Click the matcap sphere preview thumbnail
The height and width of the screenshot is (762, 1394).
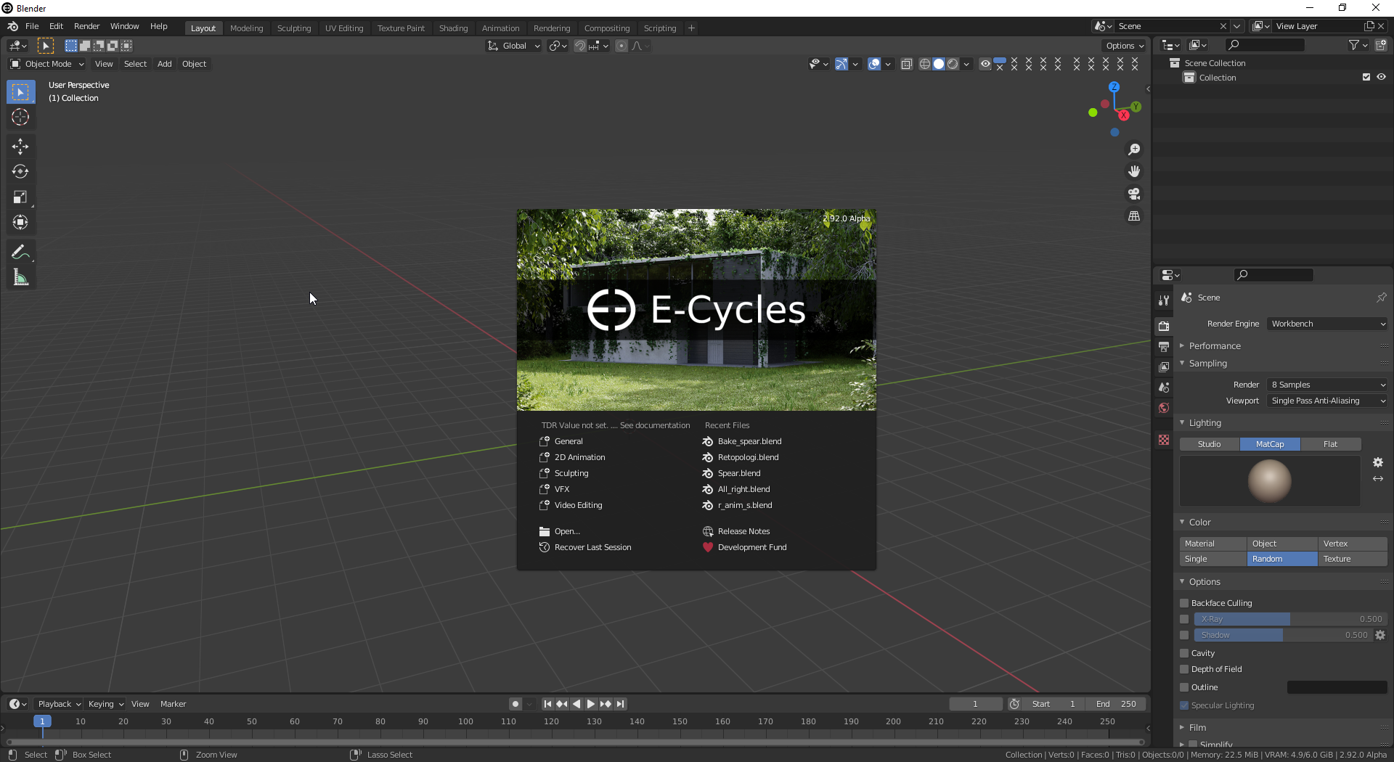click(1270, 481)
